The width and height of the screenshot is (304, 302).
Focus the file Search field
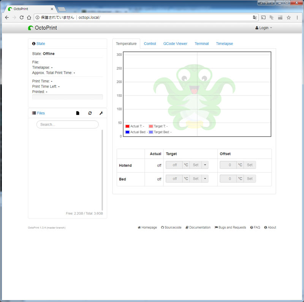point(68,124)
